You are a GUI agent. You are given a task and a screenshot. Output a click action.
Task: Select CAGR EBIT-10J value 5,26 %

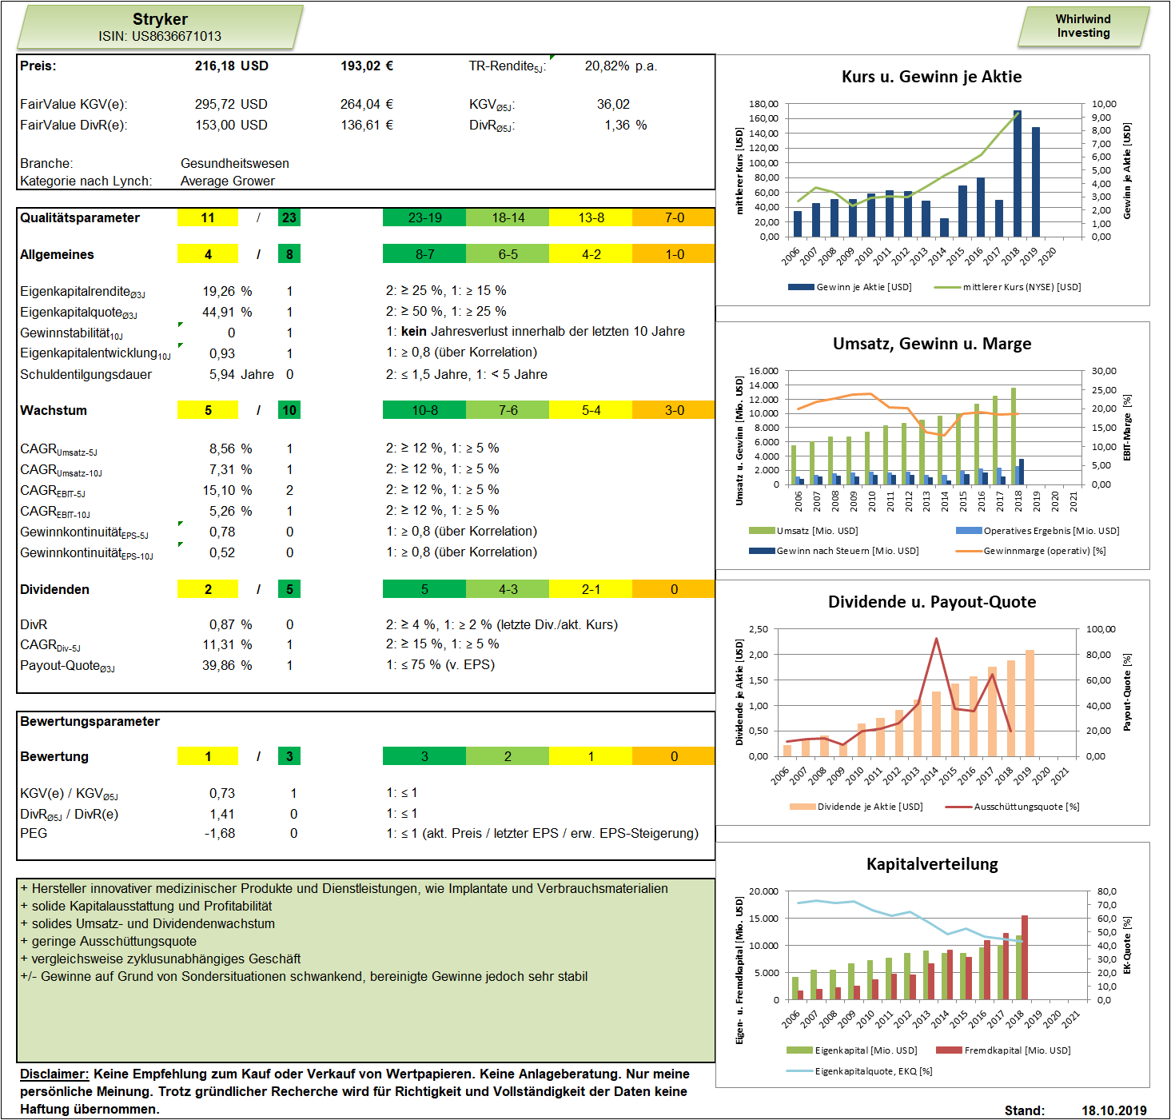230,511
